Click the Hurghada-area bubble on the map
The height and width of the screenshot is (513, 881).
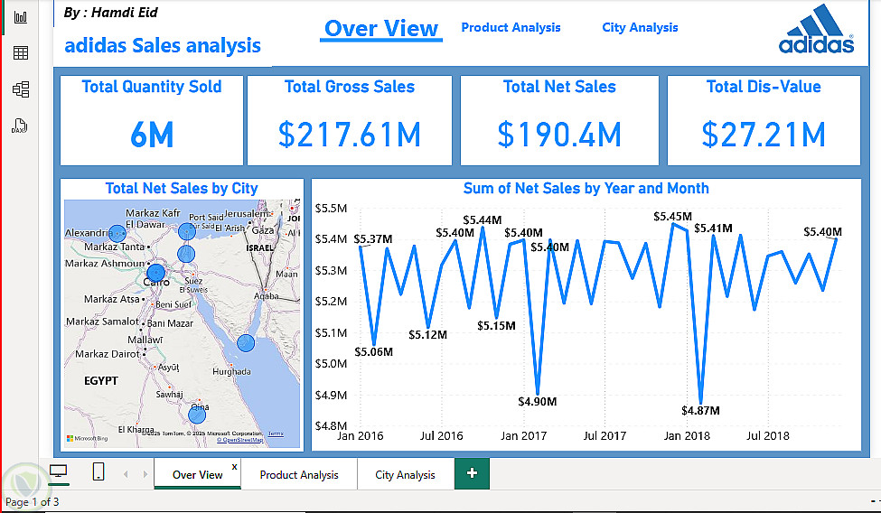246,342
